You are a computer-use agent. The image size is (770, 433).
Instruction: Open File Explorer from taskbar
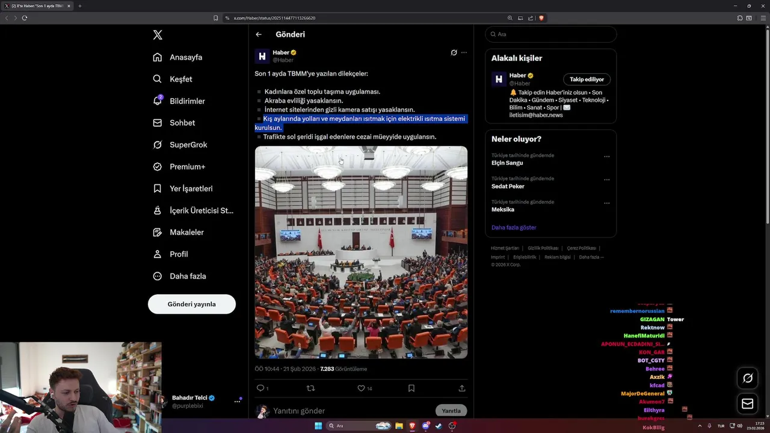pyautogui.click(x=399, y=426)
